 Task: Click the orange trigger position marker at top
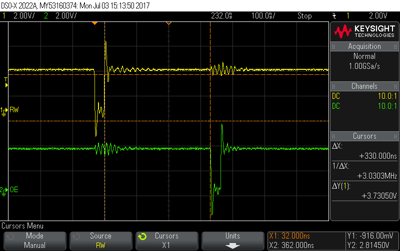click(x=94, y=23)
